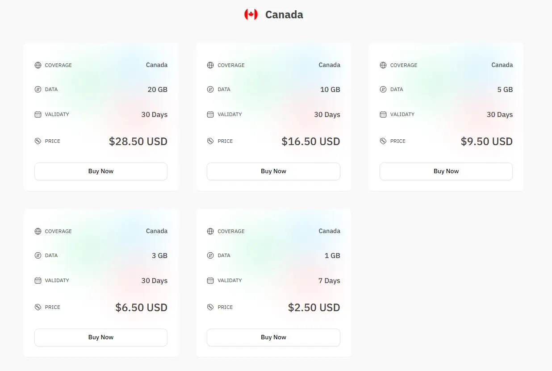Purchase the 5 GB plan for $9.50
Viewport: 552px width, 371px height.
[446, 171]
